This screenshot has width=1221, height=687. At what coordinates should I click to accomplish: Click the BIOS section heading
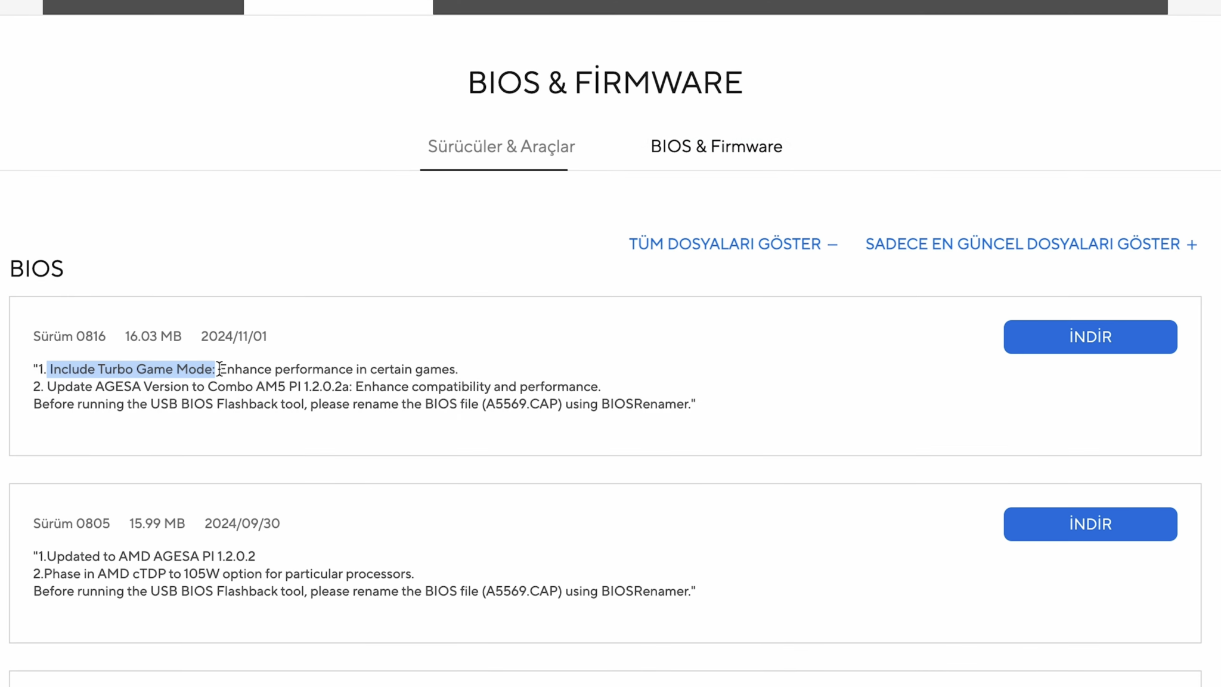(36, 269)
